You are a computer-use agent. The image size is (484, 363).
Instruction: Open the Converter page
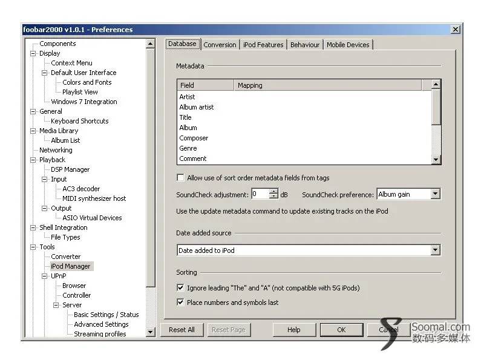tap(66, 257)
